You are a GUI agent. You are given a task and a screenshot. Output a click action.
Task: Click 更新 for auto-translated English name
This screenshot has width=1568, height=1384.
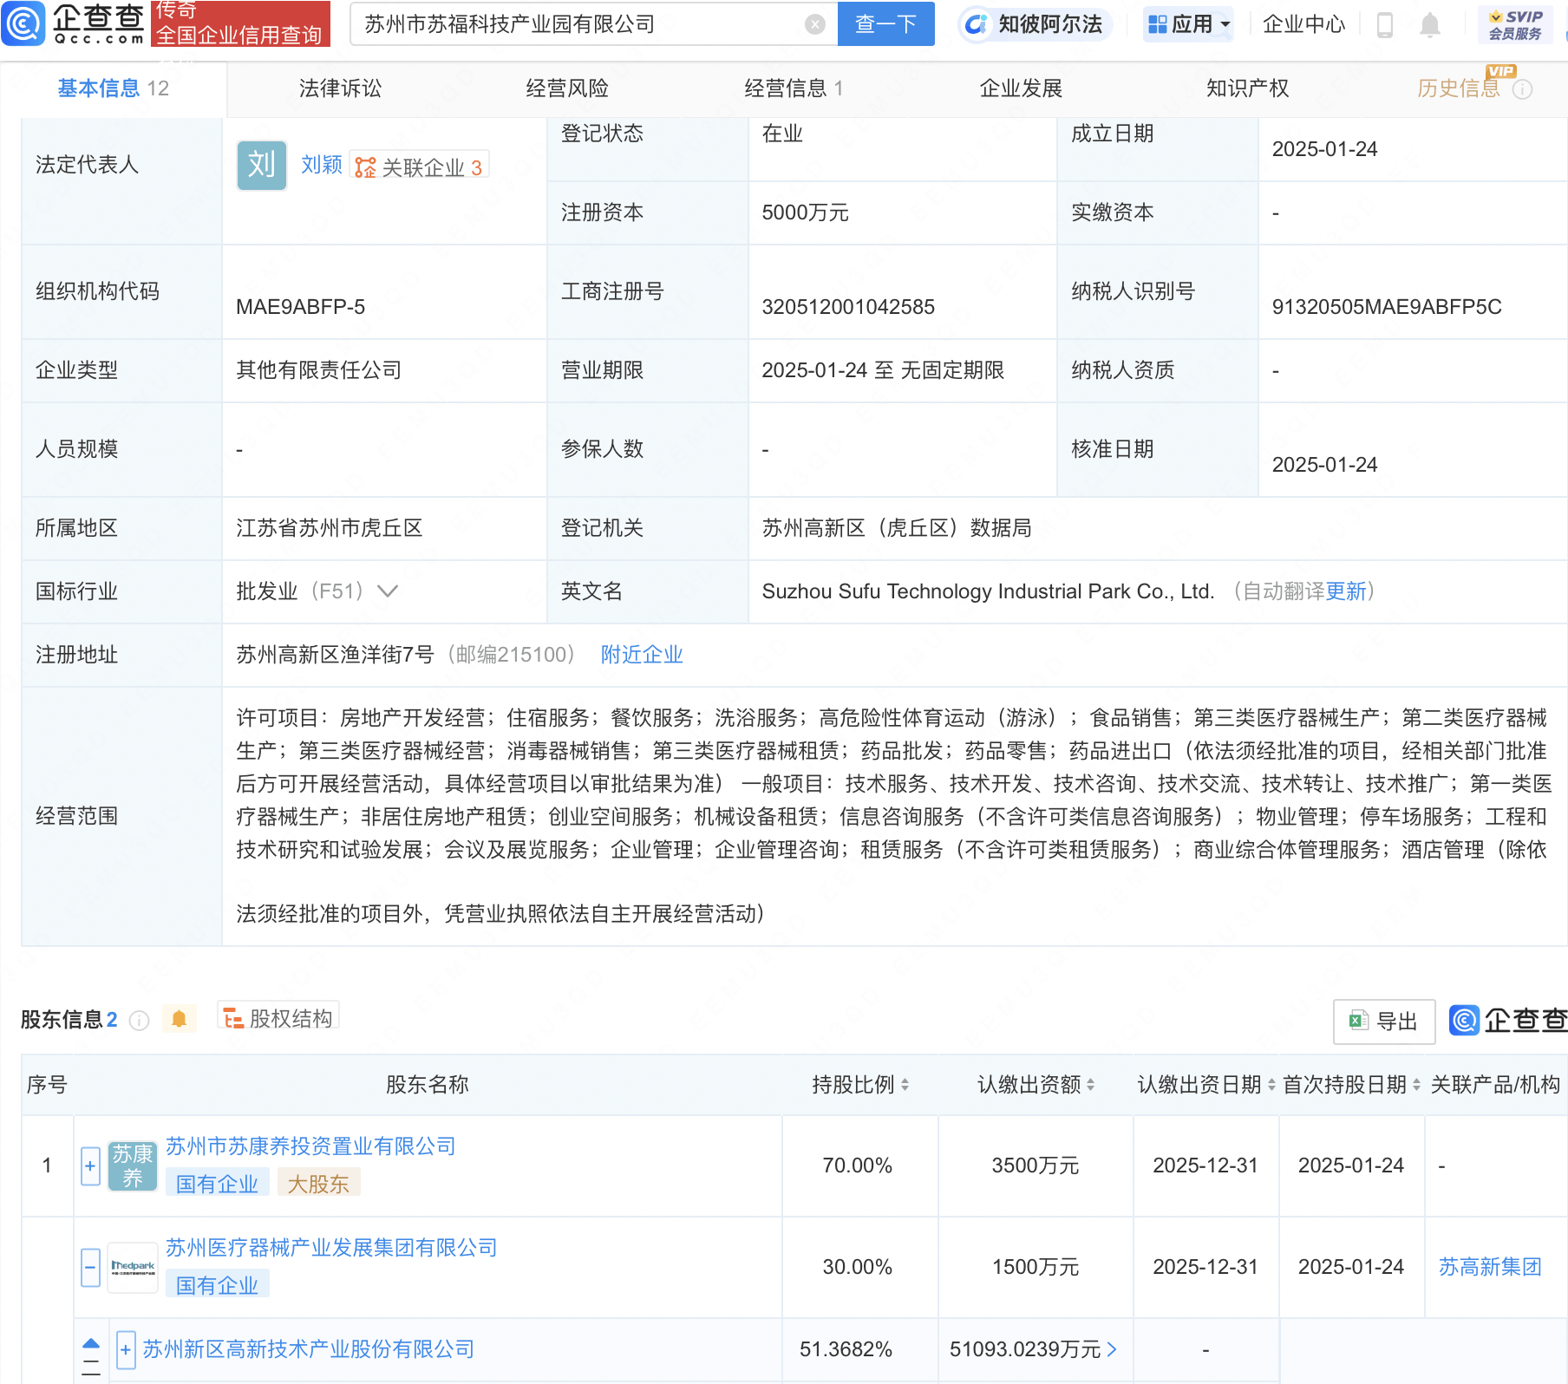pyautogui.click(x=1346, y=591)
